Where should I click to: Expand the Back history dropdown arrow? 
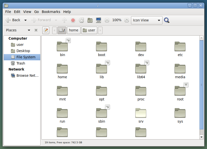click(25, 20)
